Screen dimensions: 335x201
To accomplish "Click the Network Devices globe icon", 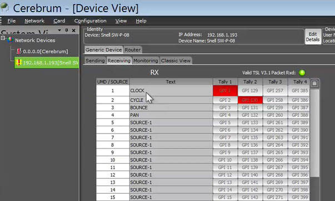I will click(x=10, y=40).
